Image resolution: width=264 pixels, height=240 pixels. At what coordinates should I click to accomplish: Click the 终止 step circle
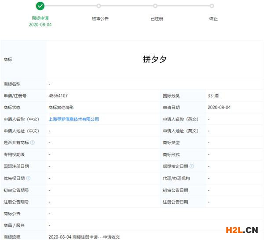[x=212, y=6]
